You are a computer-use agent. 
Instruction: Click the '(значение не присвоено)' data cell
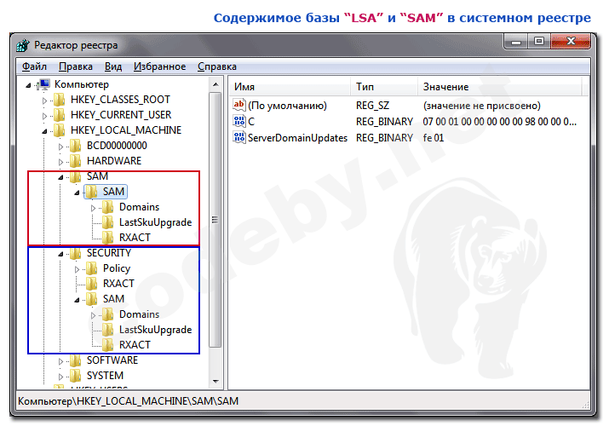click(481, 106)
